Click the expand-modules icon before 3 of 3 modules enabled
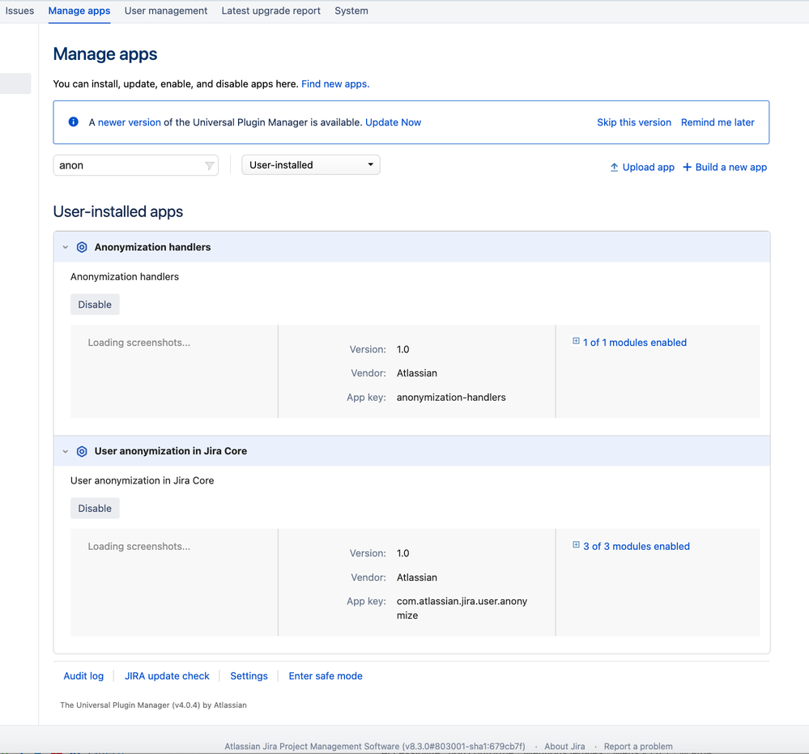809x754 pixels. click(x=575, y=545)
